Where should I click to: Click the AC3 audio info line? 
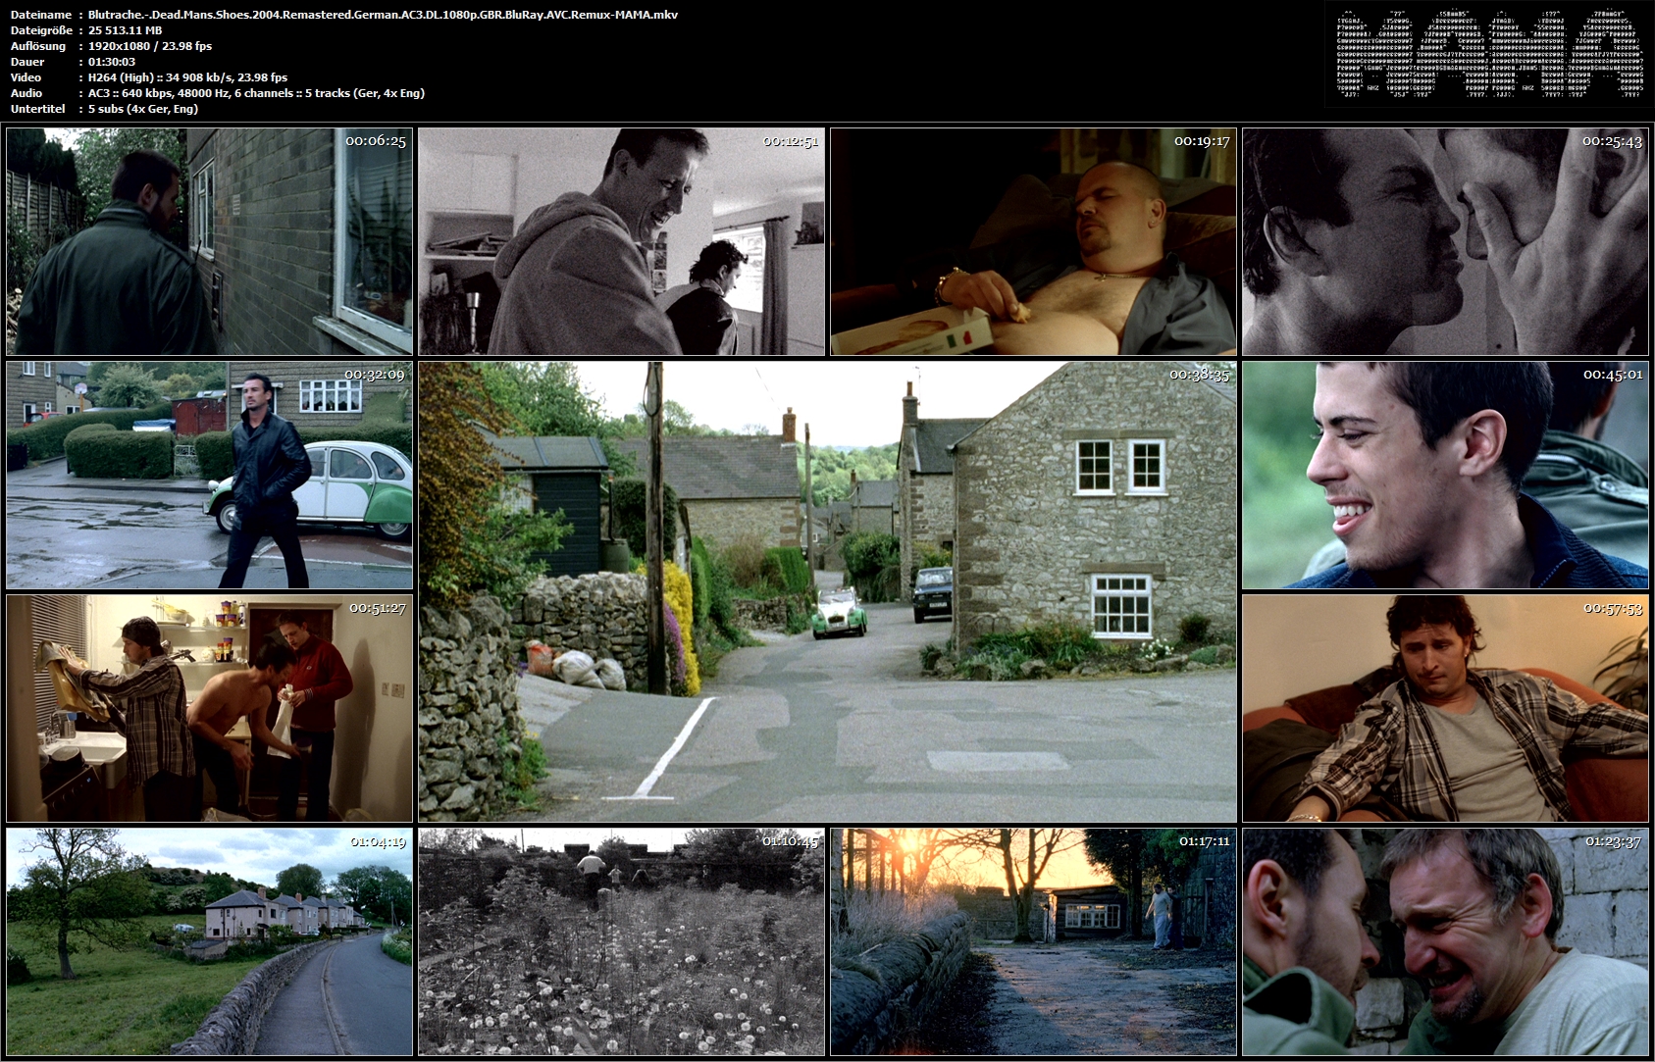click(x=256, y=93)
